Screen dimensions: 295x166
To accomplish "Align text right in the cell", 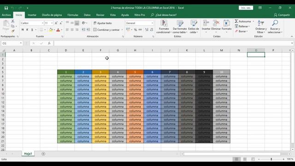I will (77, 30).
